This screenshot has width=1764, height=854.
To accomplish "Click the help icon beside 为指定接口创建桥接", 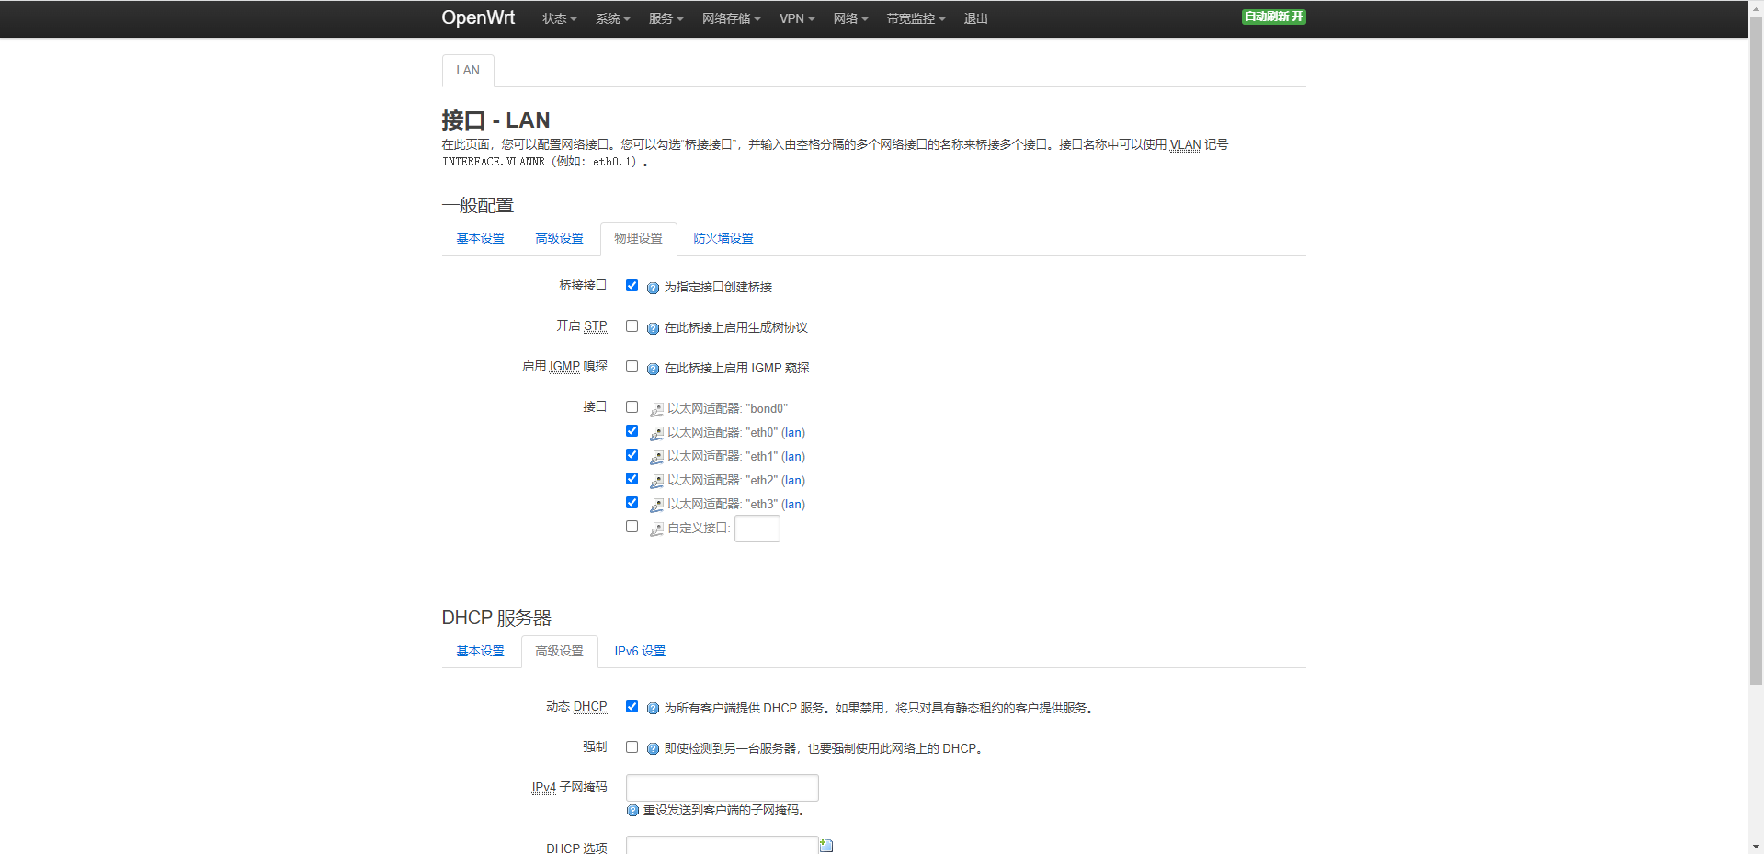I will coord(653,288).
